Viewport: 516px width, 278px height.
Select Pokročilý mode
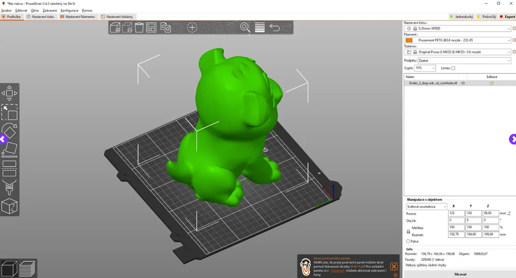[487, 16]
